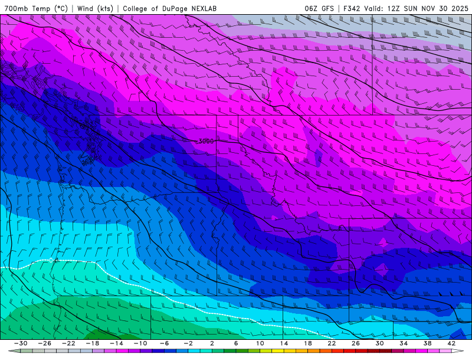Click the '10' temperature scale label
Screen dimensions: 472x354
(260, 343)
